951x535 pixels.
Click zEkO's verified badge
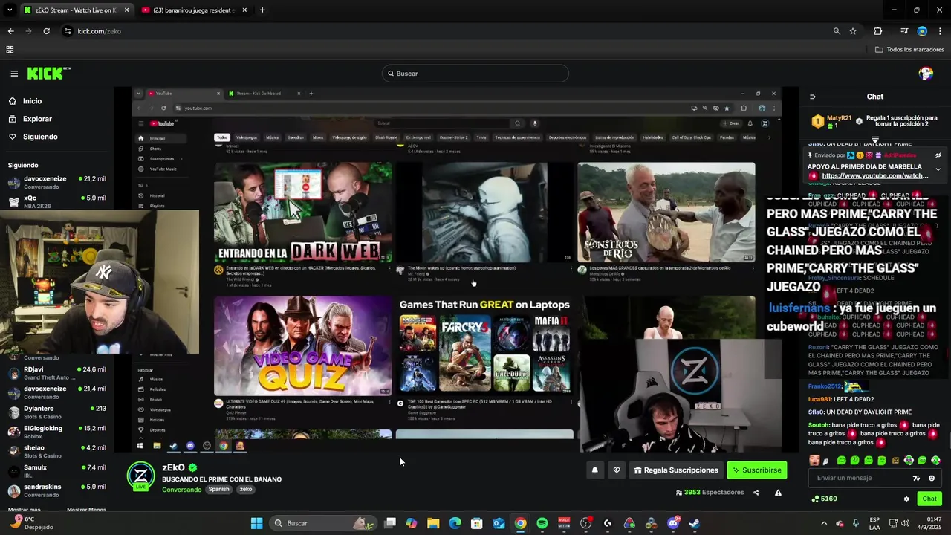point(192,468)
